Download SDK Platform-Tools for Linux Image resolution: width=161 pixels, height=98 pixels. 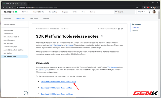tap(57, 94)
